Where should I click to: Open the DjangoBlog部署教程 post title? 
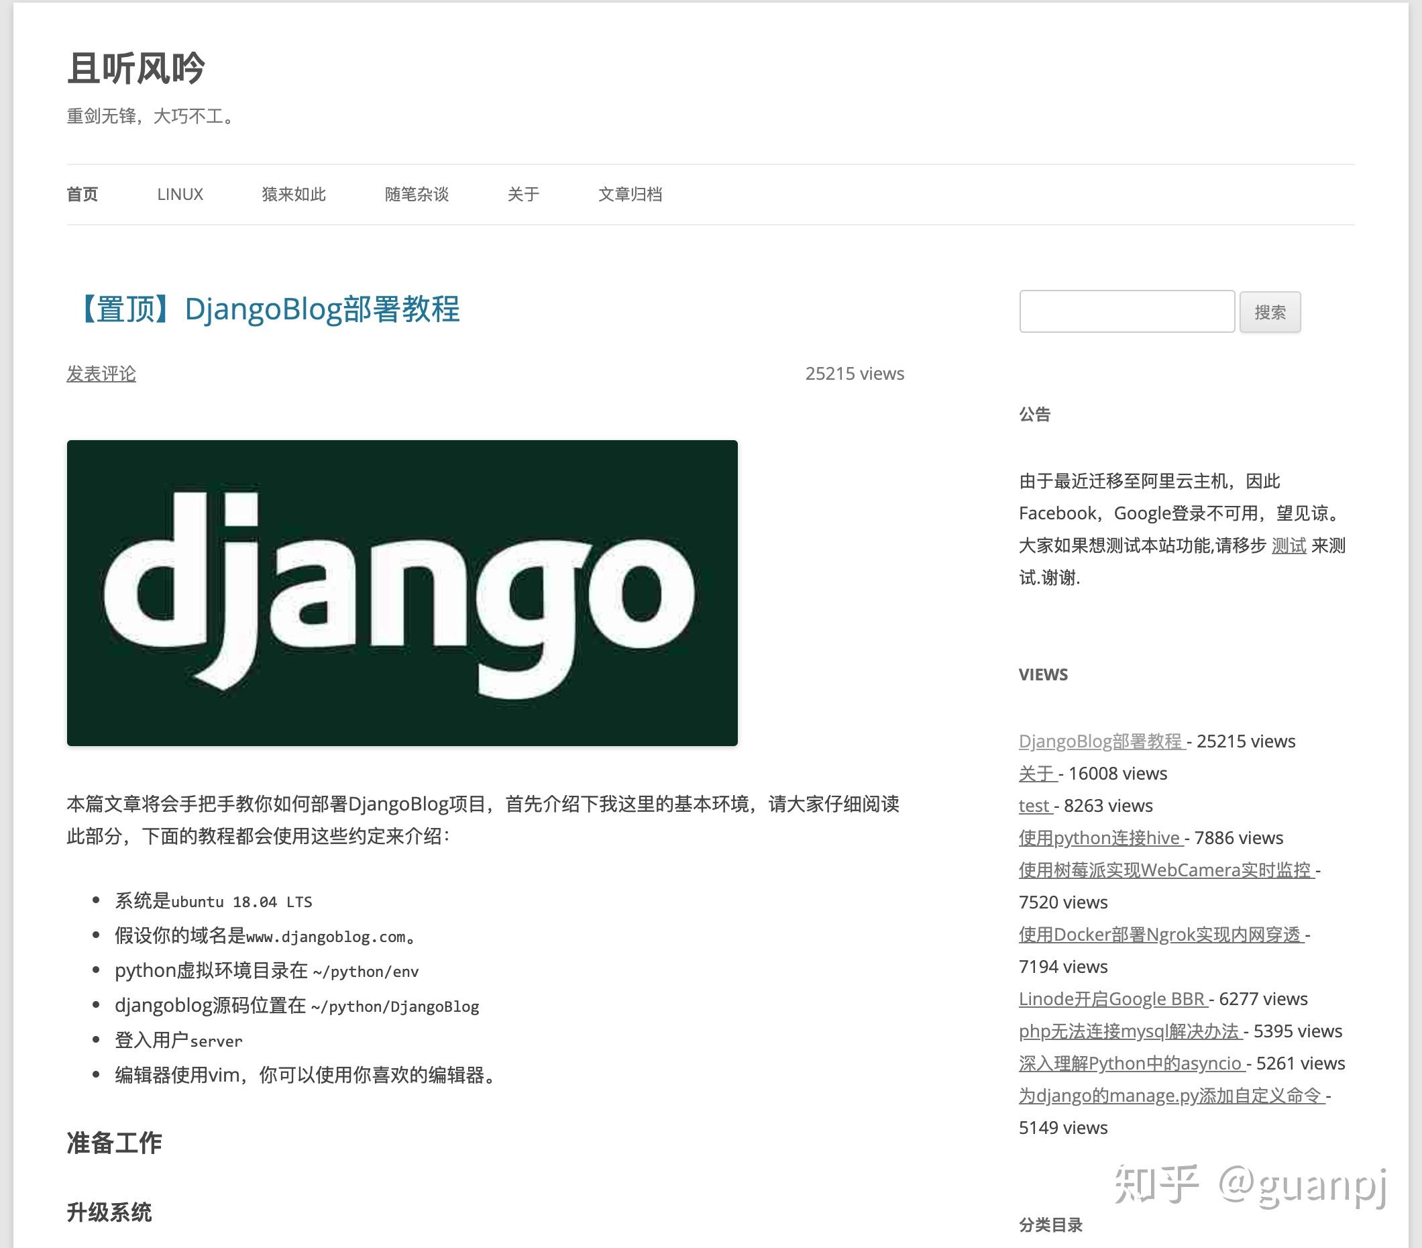(268, 309)
